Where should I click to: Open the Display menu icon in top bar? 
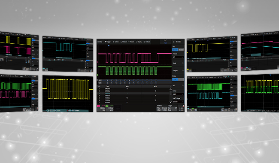[139, 42]
